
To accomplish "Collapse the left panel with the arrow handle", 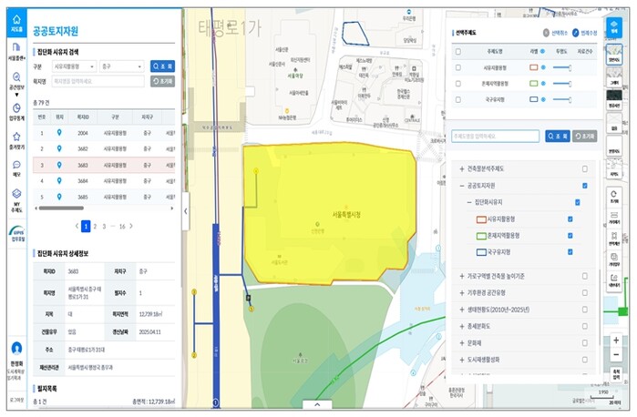I will pos(186,210).
